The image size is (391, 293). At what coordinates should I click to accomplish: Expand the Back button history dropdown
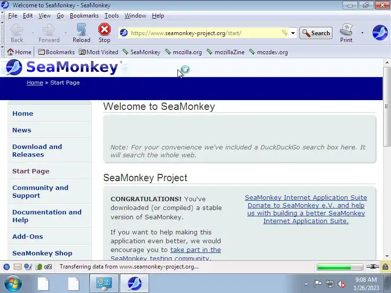click(33, 33)
